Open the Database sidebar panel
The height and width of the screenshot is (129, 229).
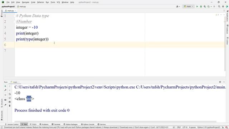[228, 29]
